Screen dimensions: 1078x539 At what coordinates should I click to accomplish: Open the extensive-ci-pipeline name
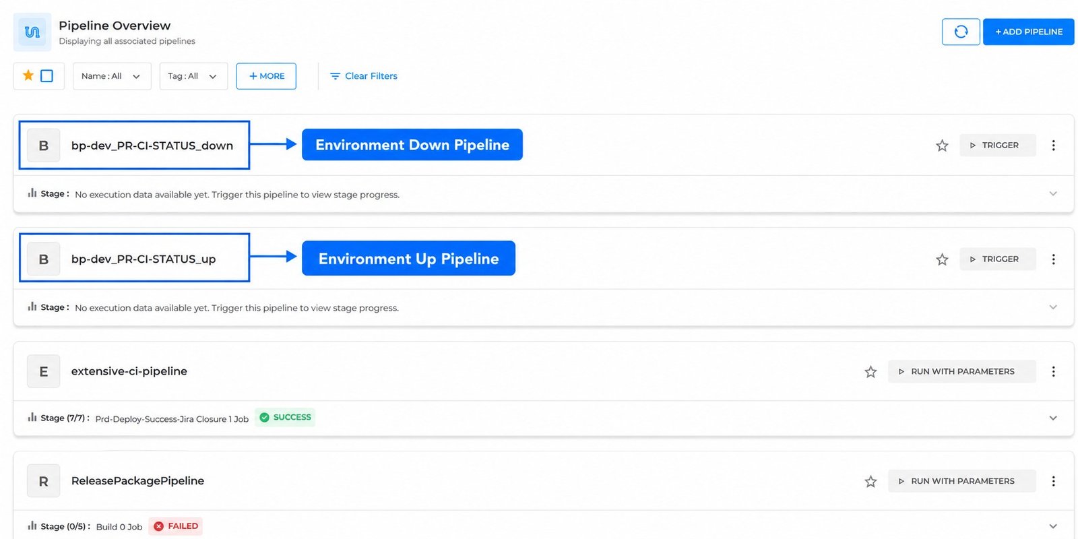pos(129,371)
